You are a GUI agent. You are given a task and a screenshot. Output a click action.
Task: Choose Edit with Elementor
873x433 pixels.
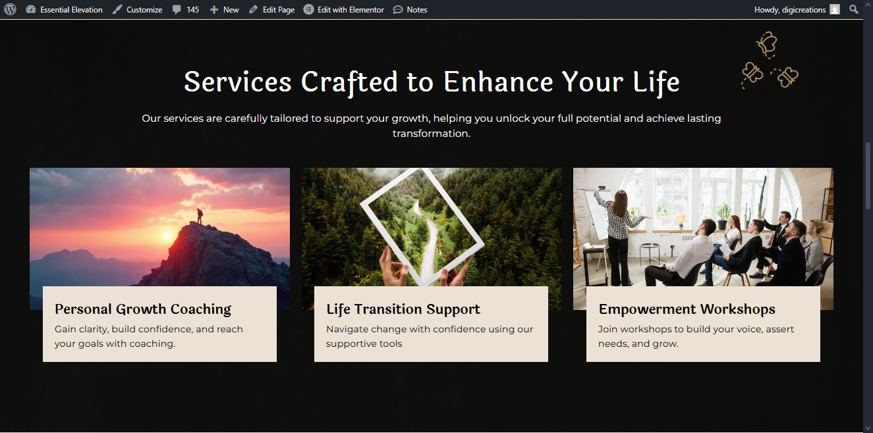(x=344, y=9)
